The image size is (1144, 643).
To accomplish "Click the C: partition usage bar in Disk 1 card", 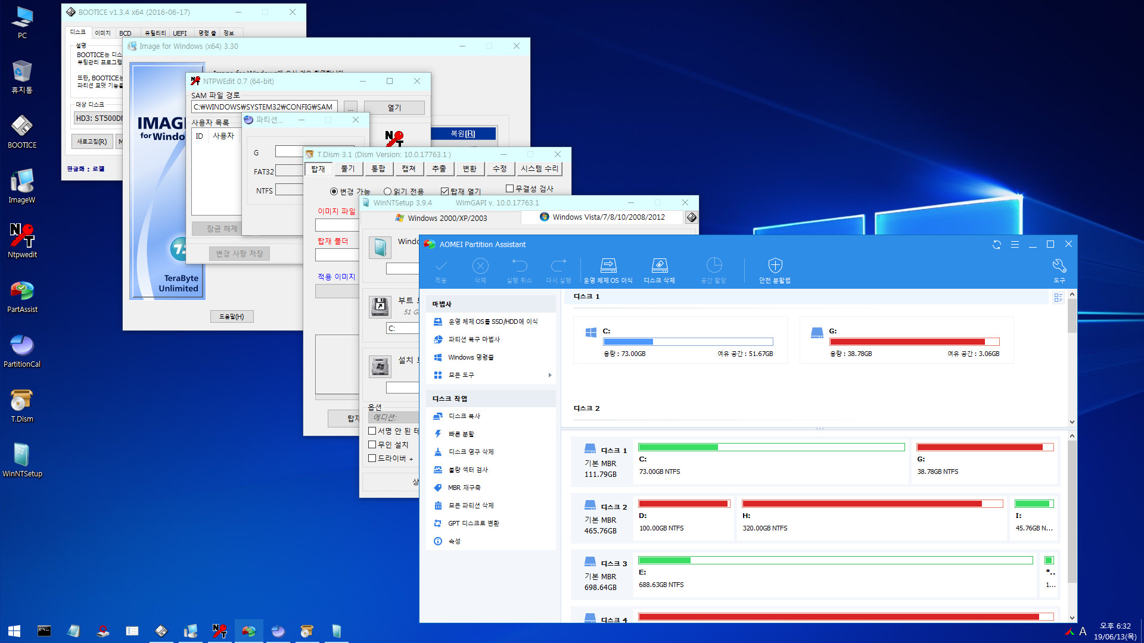I will click(688, 342).
